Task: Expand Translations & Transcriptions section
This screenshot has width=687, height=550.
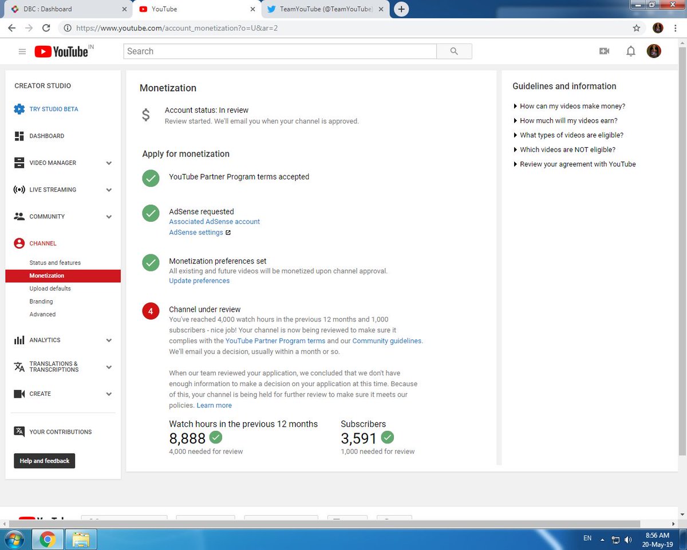Action: pyautogui.click(x=109, y=367)
